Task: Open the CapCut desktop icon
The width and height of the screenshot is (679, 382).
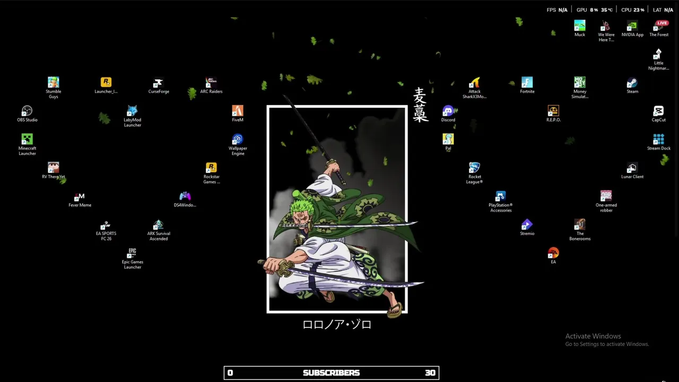Action: 658,114
